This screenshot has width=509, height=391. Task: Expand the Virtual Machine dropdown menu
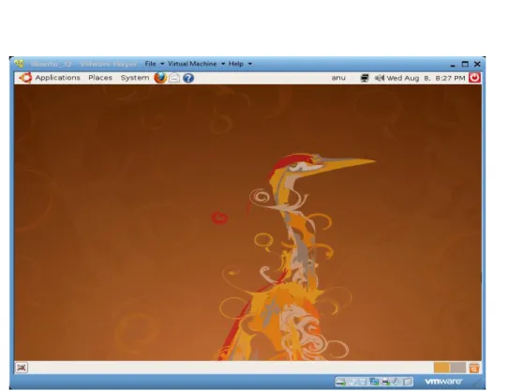coord(197,64)
